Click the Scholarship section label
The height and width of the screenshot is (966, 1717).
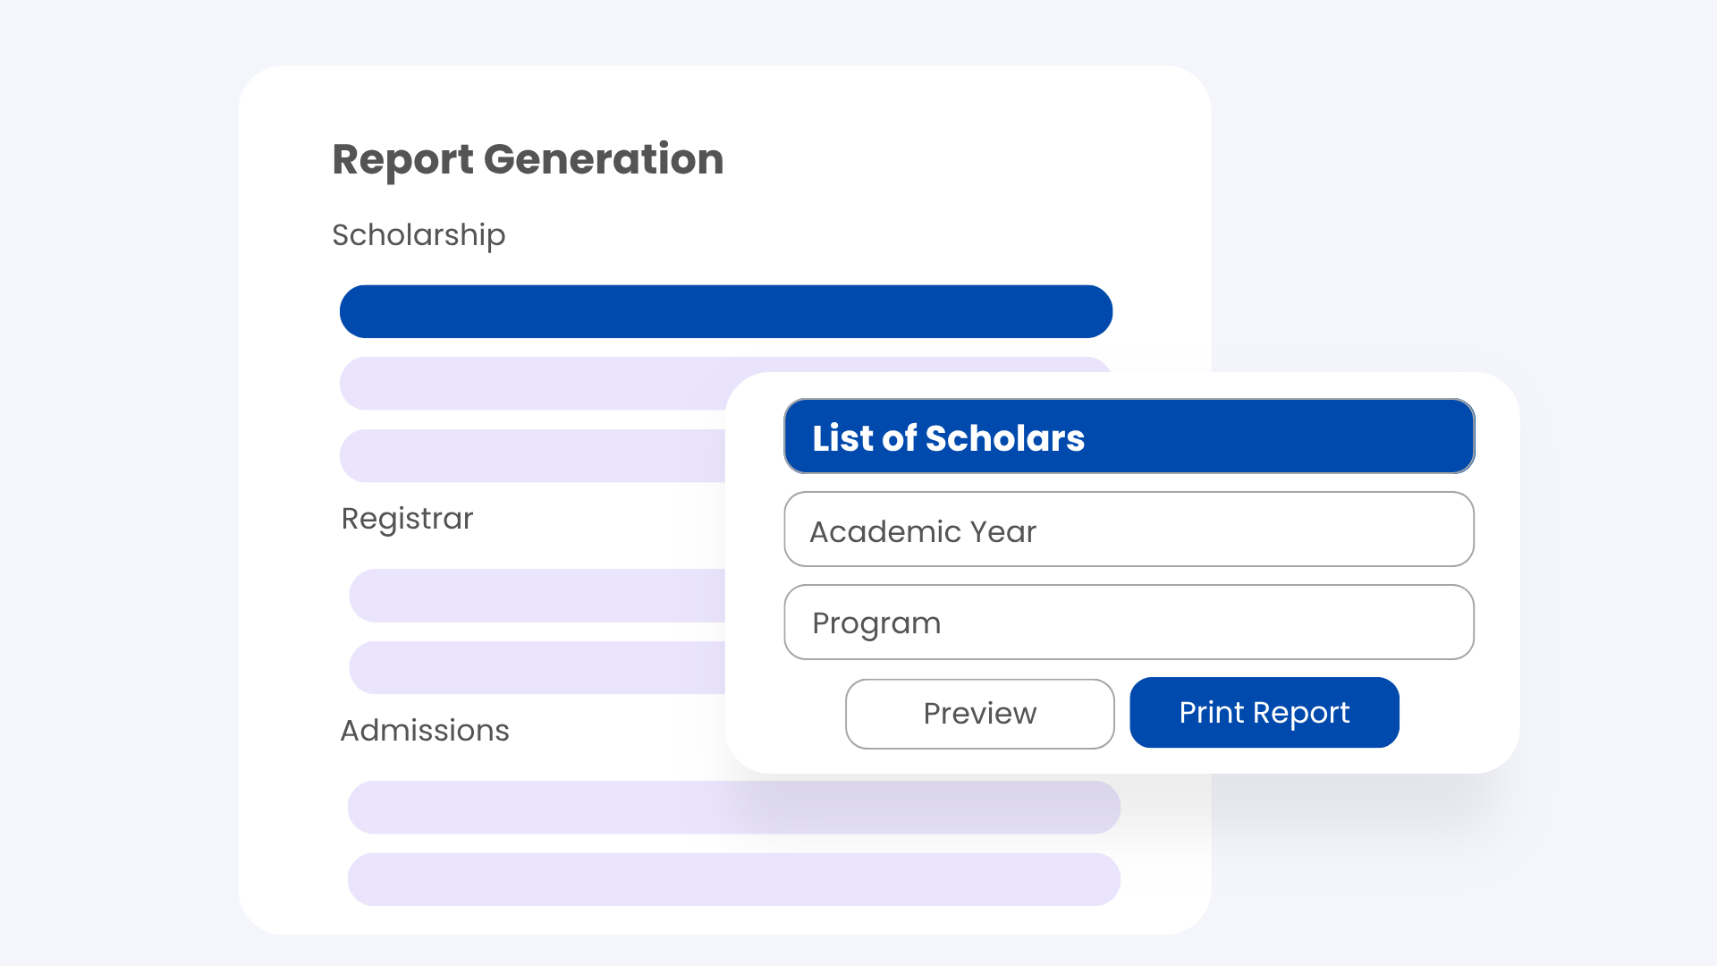[x=419, y=235]
